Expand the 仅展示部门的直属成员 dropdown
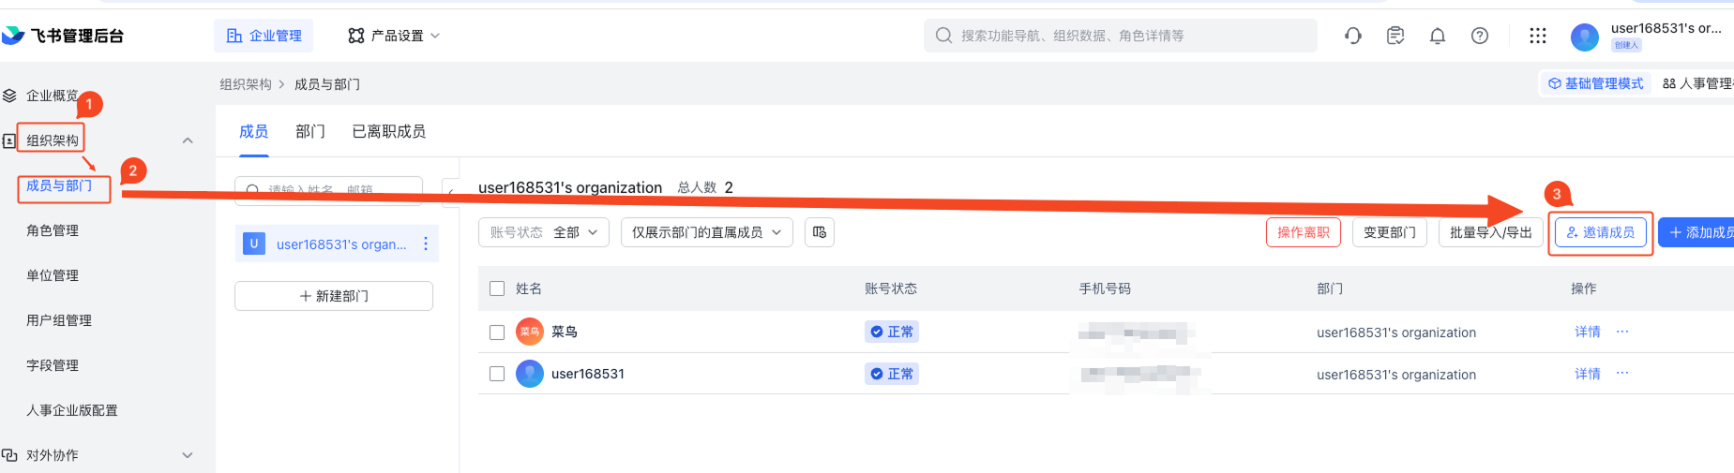1734x473 pixels. tap(706, 232)
